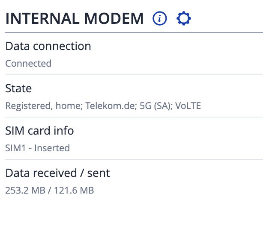Select the State row label
The image size is (263, 247).
[18, 88]
